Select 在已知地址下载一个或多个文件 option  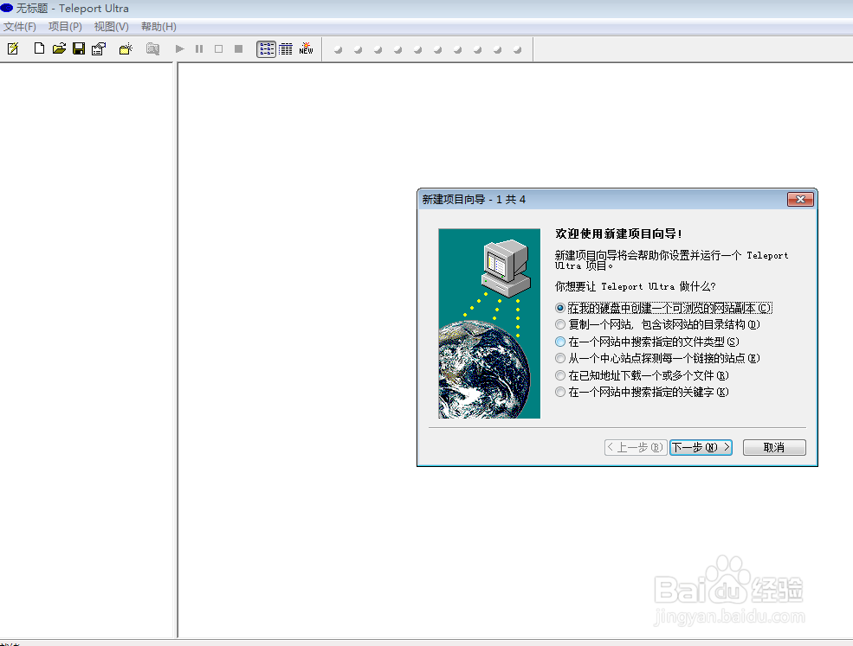point(642,375)
